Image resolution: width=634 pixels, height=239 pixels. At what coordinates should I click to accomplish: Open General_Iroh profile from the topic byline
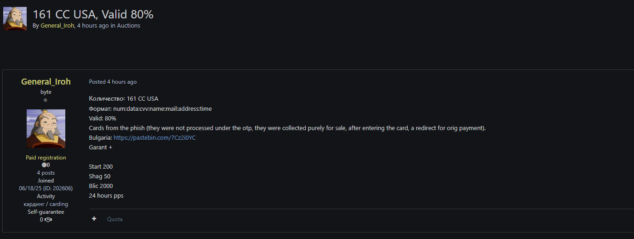point(57,26)
